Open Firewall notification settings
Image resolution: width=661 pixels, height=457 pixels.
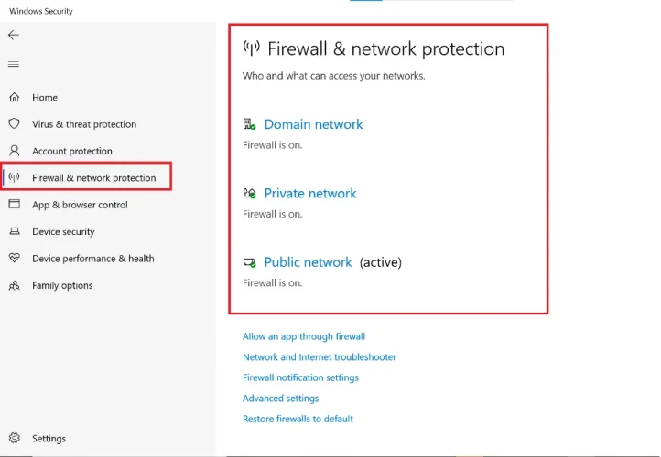[x=300, y=377]
